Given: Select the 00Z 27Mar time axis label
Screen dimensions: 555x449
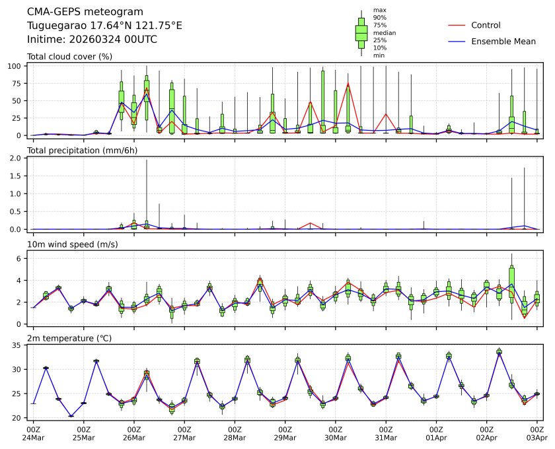Looking at the screenshot, I should pyautogui.click(x=184, y=433).
